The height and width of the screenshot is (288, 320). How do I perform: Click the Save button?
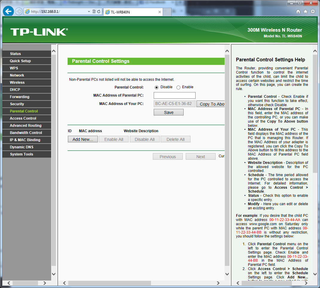(x=169, y=112)
